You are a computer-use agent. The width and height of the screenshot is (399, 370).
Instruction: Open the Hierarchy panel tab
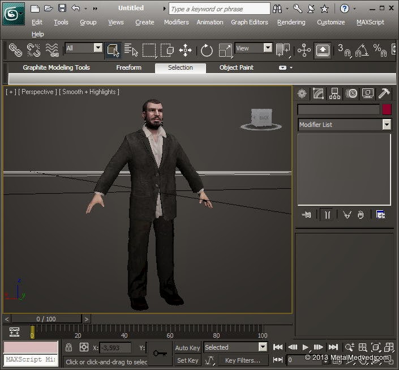(x=335, y=93)
